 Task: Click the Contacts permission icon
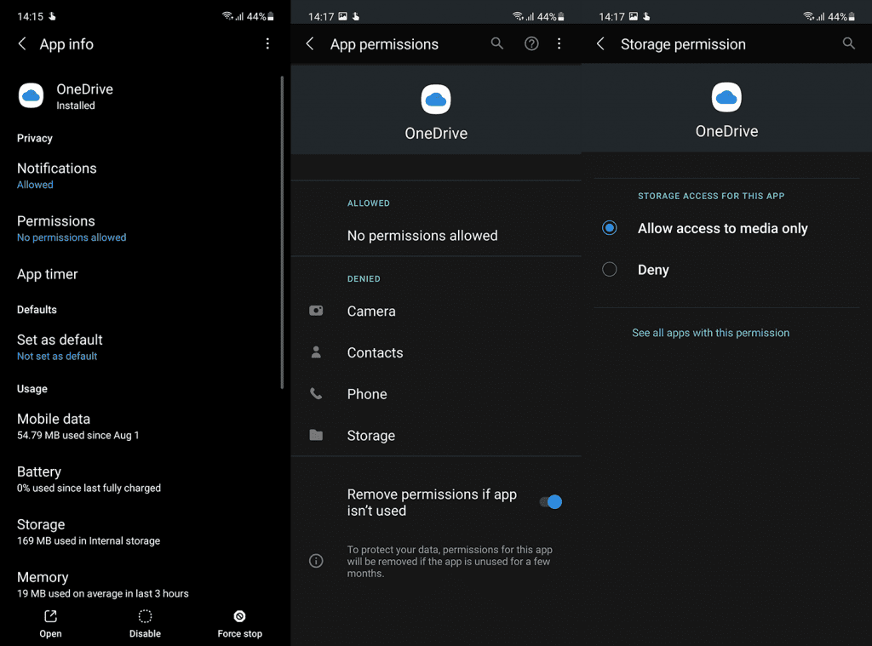pyautogui.click(x=316, y=352)
